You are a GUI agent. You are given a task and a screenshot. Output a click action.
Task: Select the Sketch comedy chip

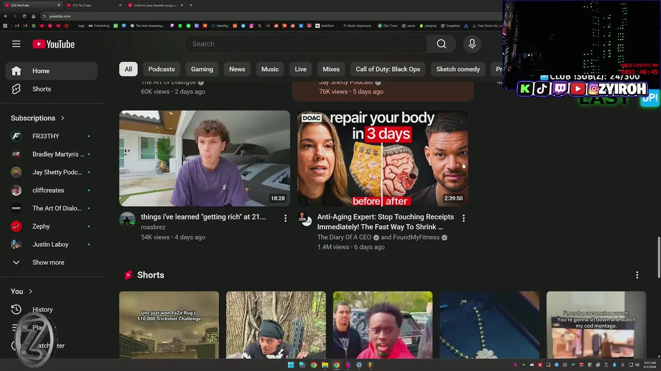tap(458, 69)
